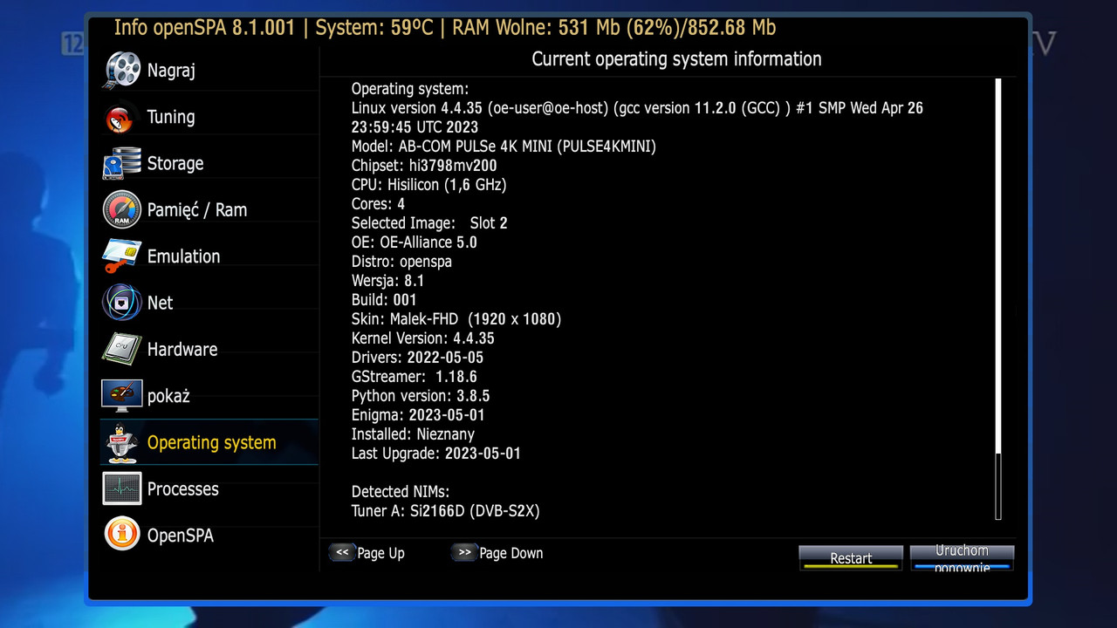1117x628 pixels.
Task: Go to the Emulation menu entry
Action: 209,256
